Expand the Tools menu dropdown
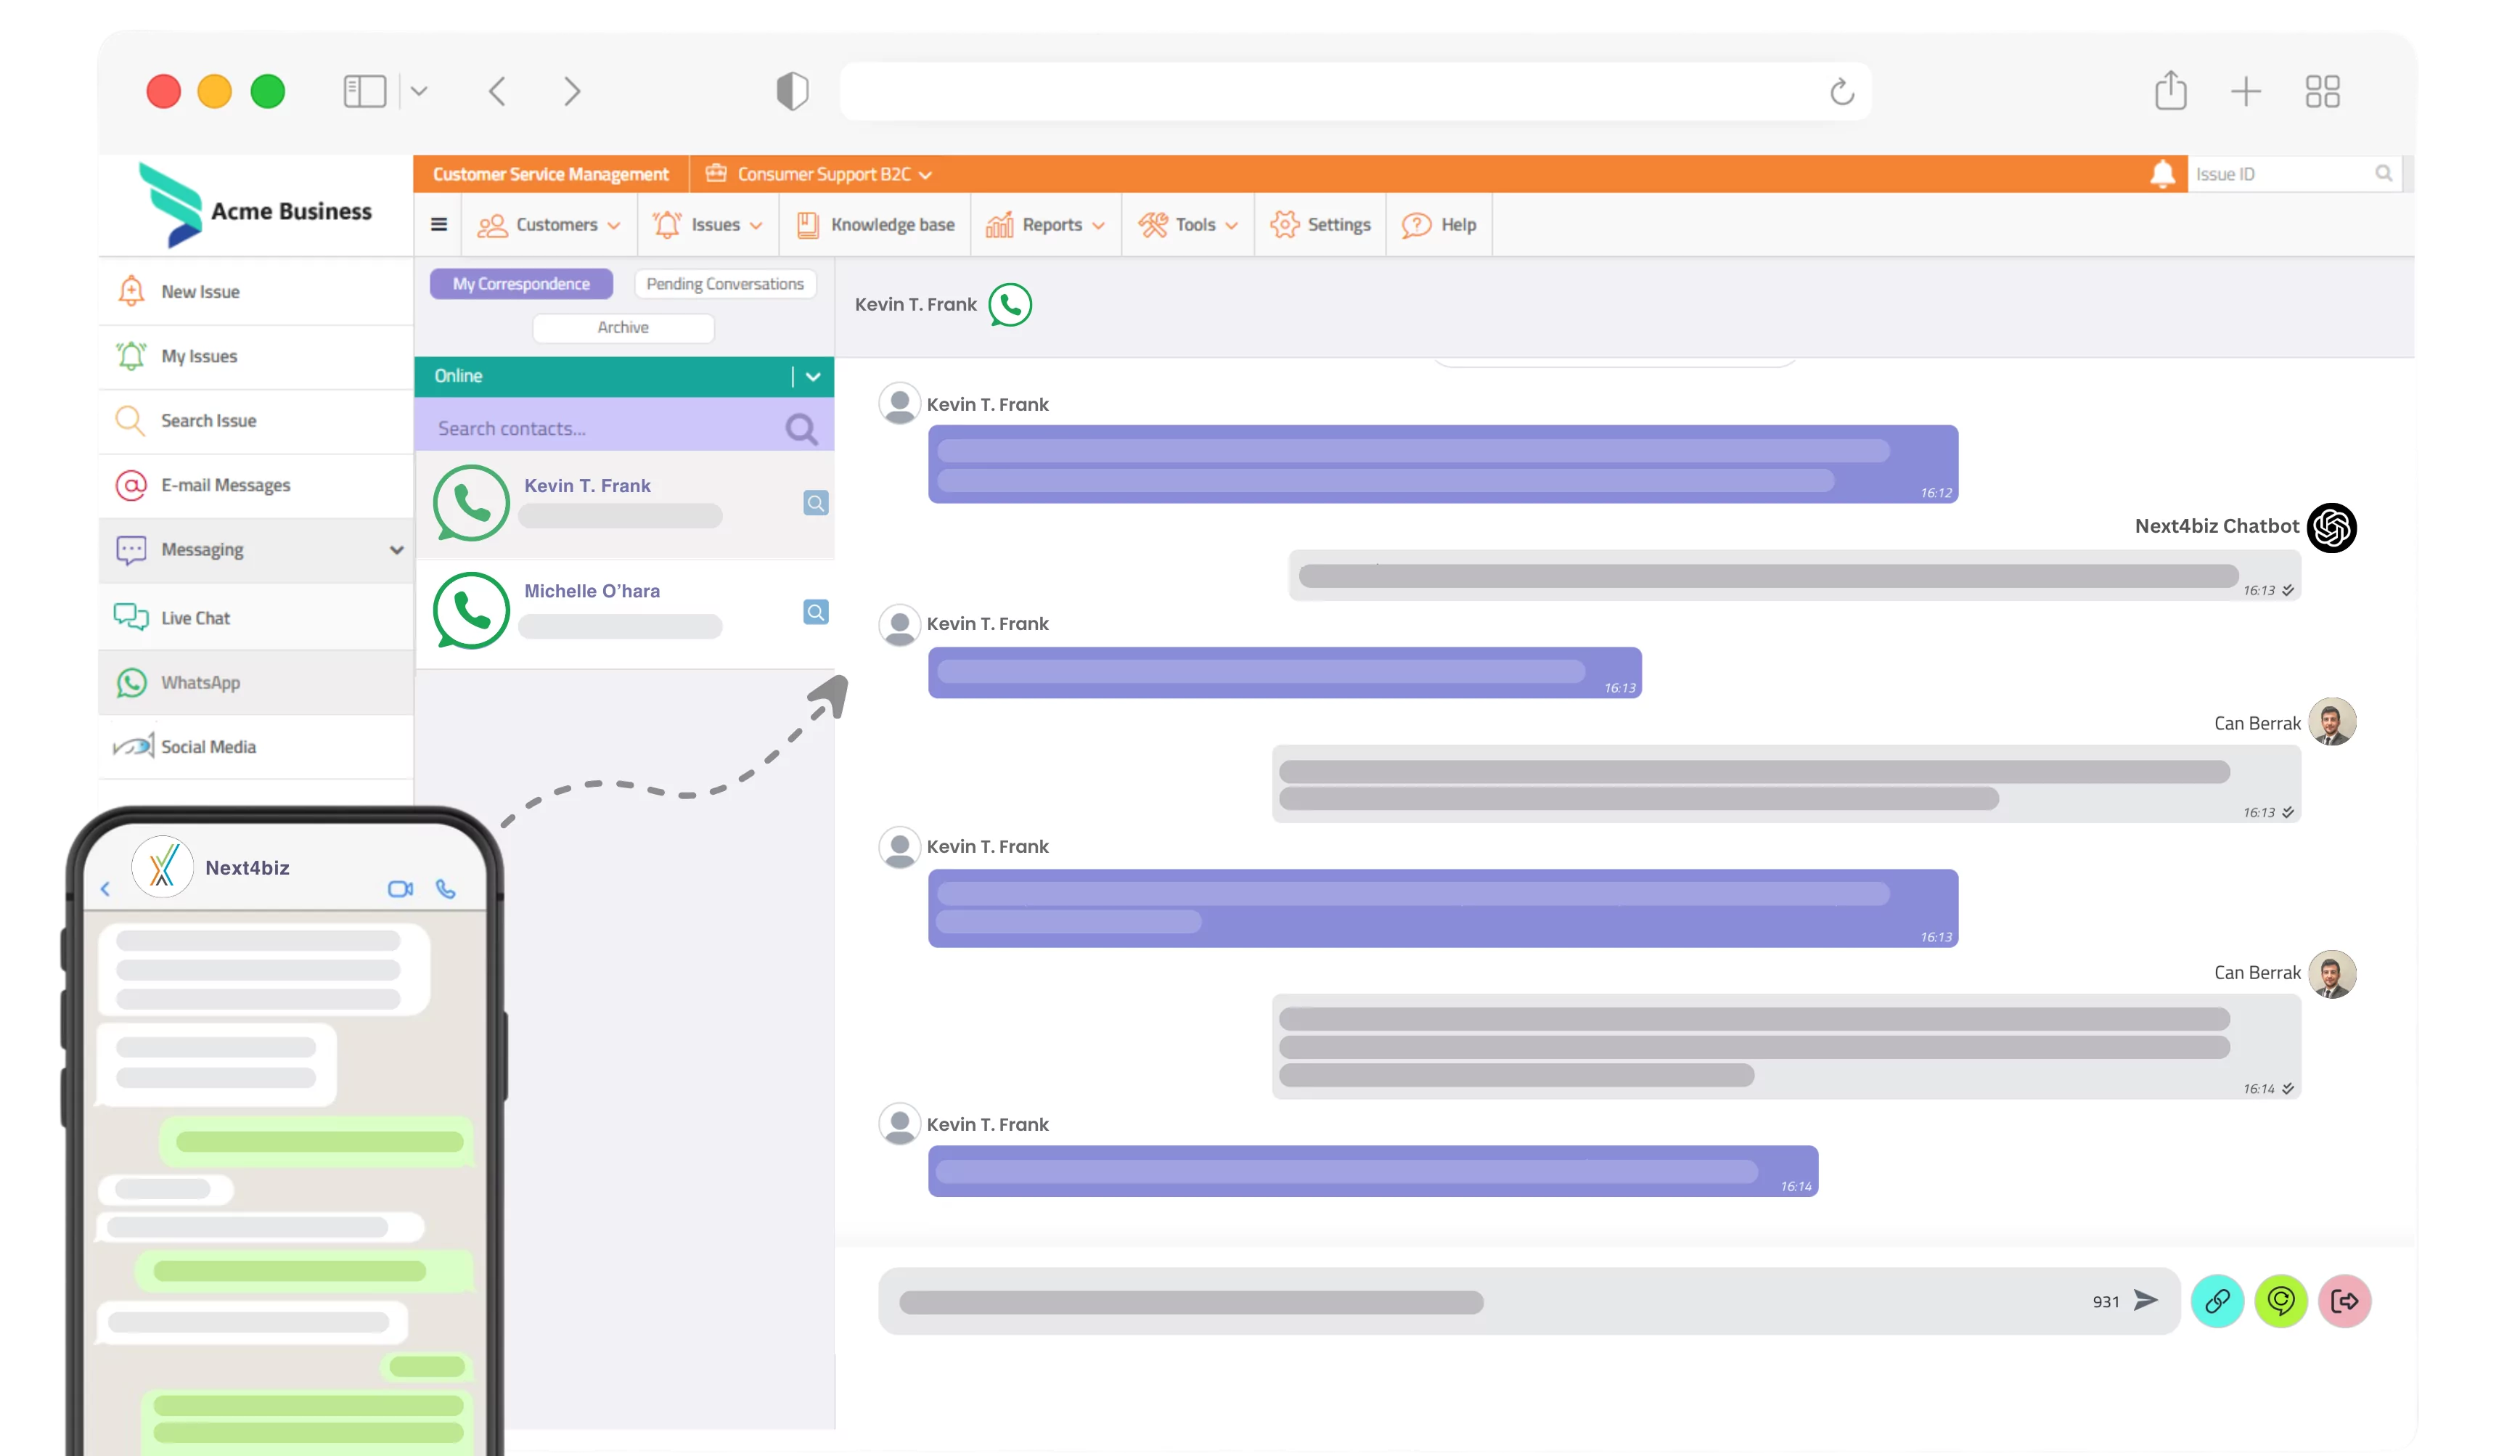The height and width of the screenshot is (1456, 2520). (x=1188, y=224)
